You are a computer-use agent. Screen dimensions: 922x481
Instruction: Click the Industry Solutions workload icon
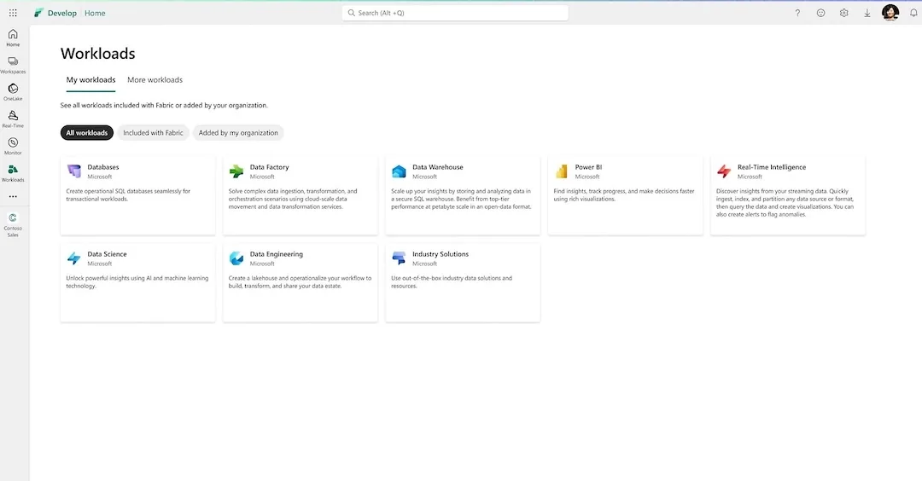point(399,258)
